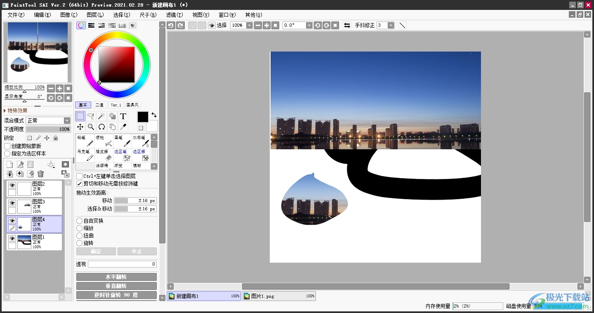Image resolution: width=594 pixels, height=313 pixels.
Task: Select the lasso selection tool
Action: (91, 116)
